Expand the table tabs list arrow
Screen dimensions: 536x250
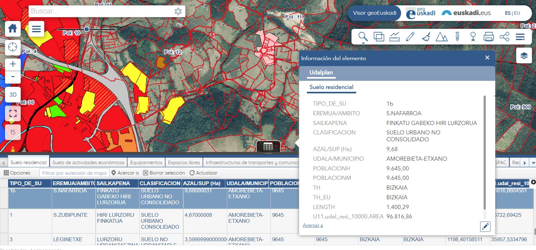(533, 163)
